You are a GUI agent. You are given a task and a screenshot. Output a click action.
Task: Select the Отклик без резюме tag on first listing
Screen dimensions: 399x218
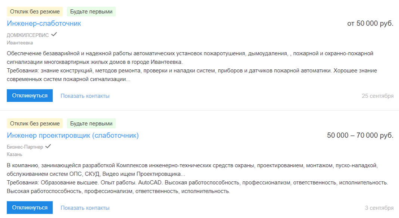[x=34, y=11]
